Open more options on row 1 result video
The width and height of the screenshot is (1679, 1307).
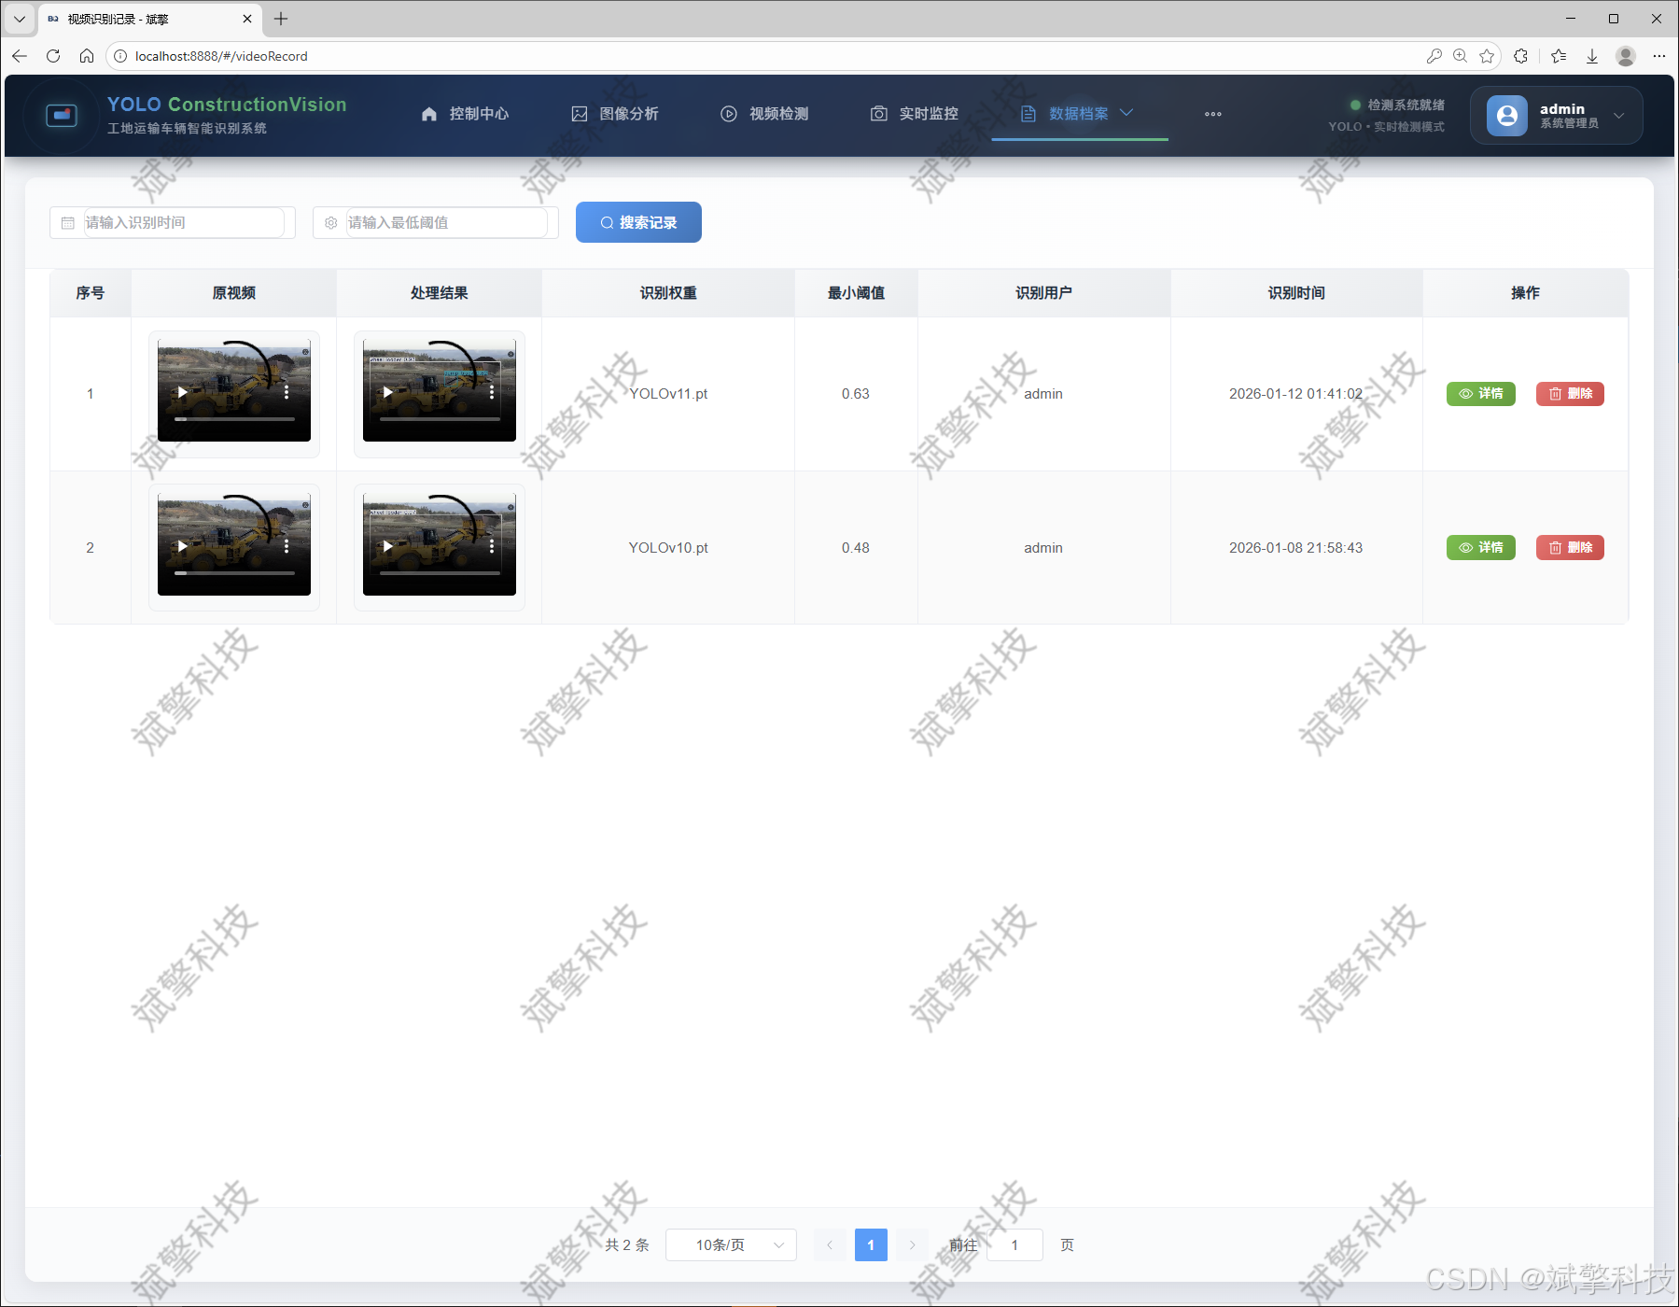(492, 392)
